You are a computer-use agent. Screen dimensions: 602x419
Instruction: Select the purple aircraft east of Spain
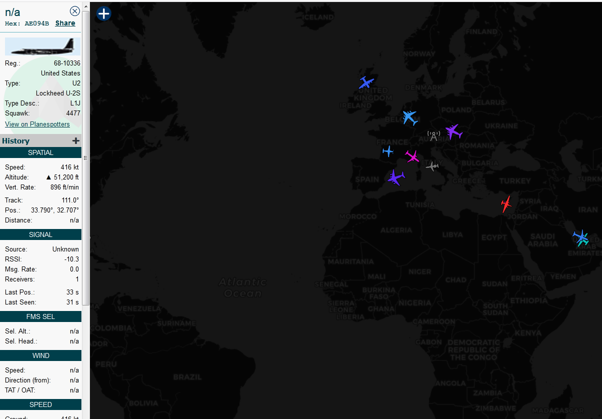pyautogui.click(x=396, y=177)
